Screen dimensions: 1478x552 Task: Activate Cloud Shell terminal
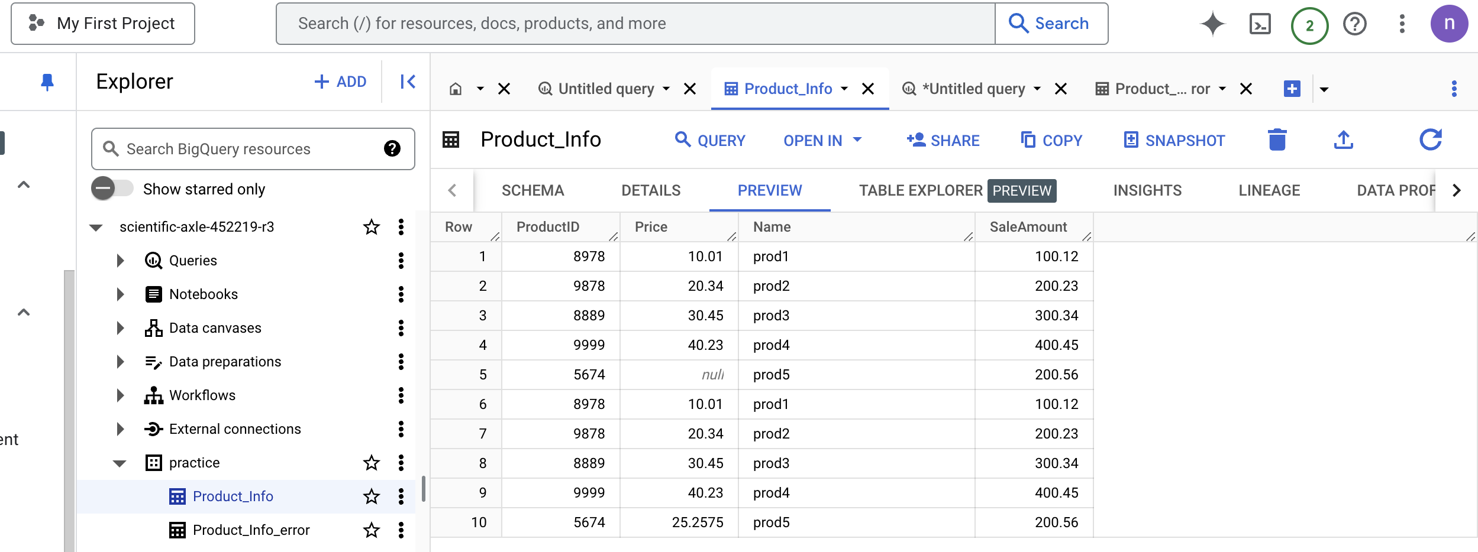click(1260, 23)
